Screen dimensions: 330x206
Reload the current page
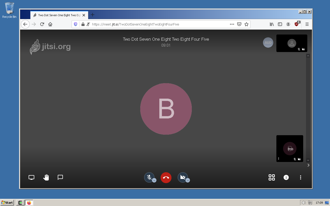coord(42,24)
